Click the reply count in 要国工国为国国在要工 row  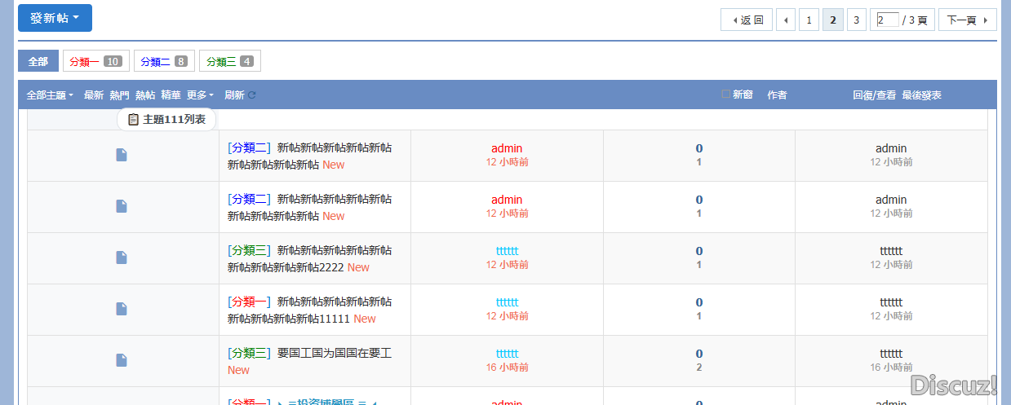click(x=699, y=354)
